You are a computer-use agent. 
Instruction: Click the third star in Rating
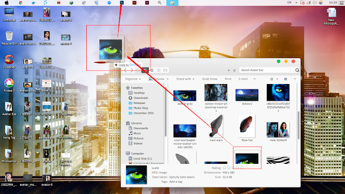tap(233, 168)
